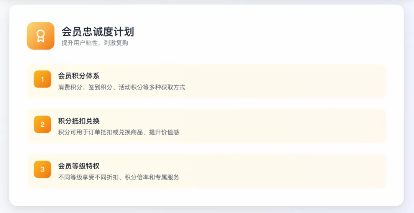Click the number 2 orange badge
414x213 pixels.
[42, 124]
